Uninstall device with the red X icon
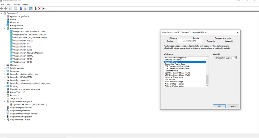The image size is (259, 138). pos(39,8)
